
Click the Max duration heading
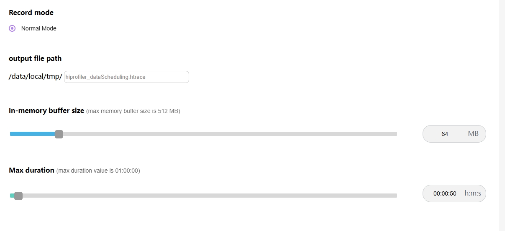(x=31, y=170)
